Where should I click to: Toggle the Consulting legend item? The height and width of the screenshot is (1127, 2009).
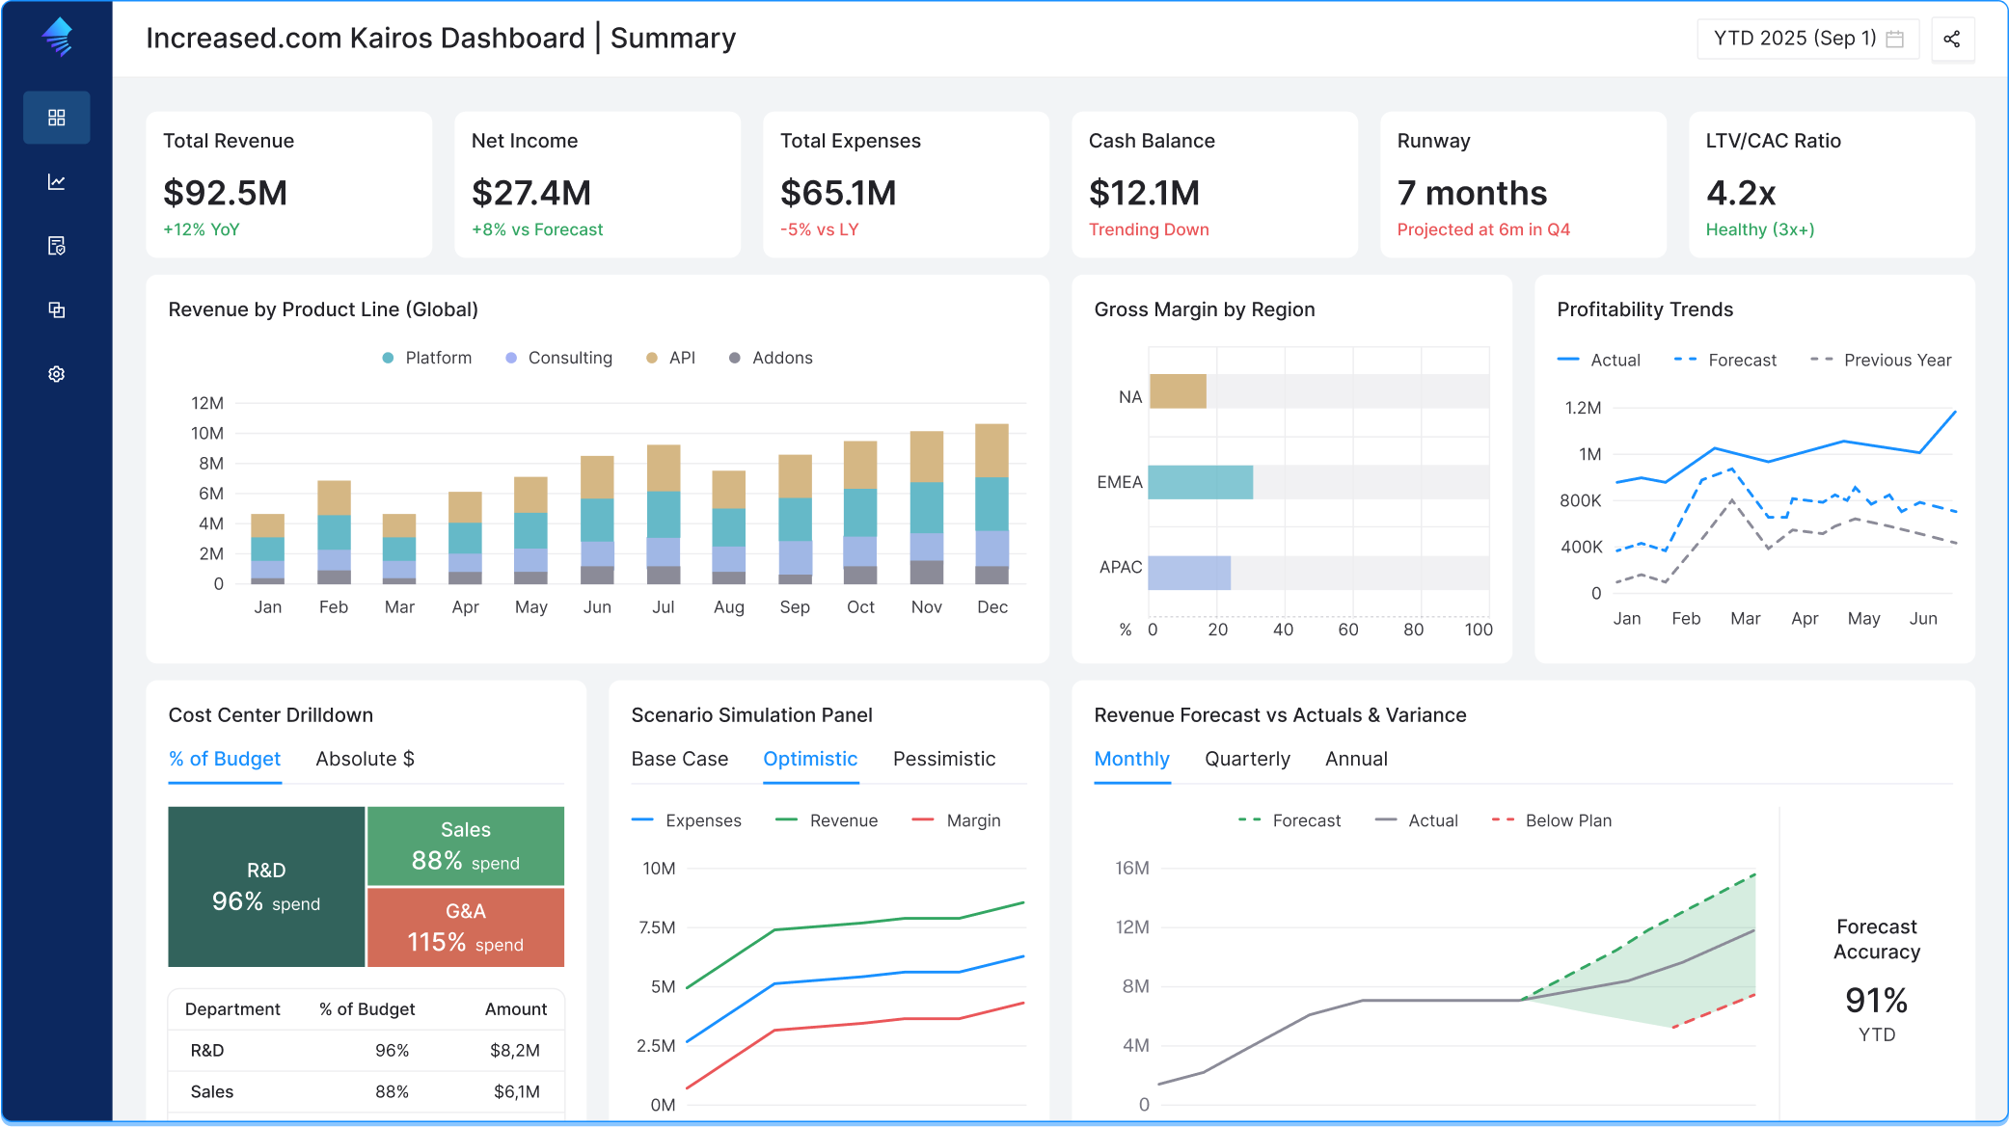pyautogui.click(x=559, y=358)
